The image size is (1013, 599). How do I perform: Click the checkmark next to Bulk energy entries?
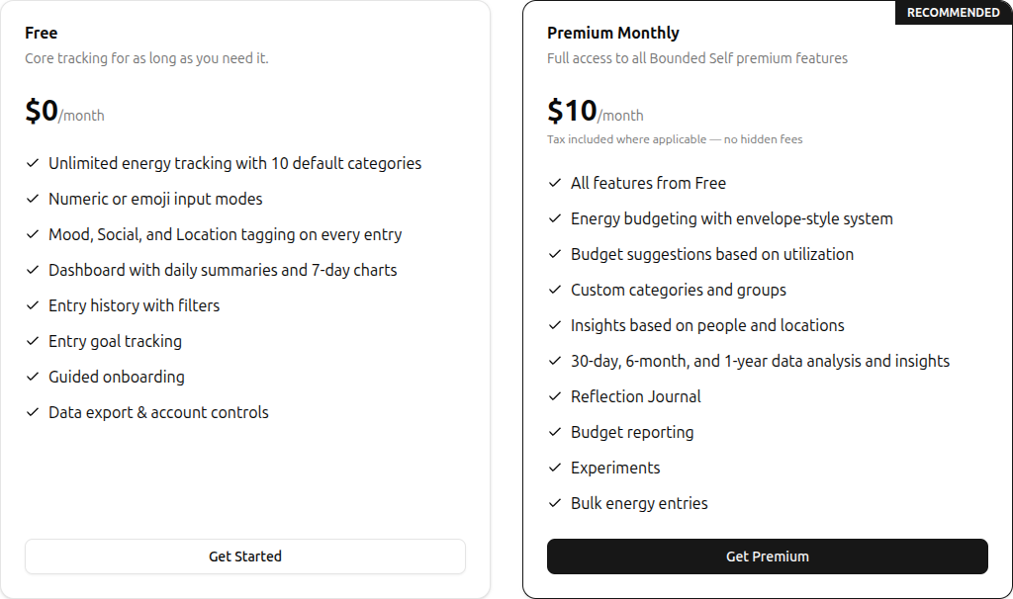(x=554, y=503)
